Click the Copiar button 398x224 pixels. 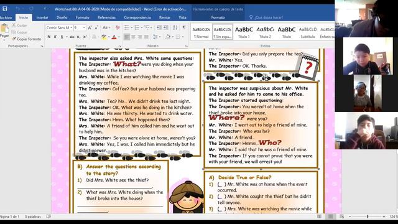pyautogui.click(x=19, y=32)
